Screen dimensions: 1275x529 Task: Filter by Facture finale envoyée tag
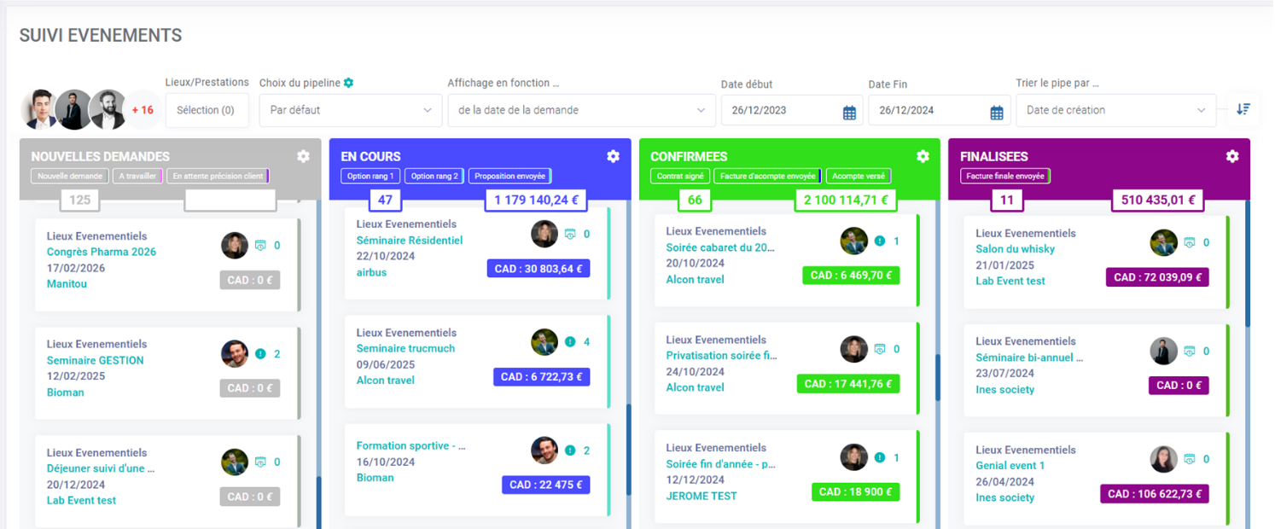pos(1004,177)
